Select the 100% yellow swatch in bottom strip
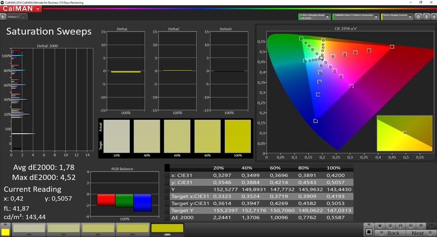437x237 pixels. point(167,228)
